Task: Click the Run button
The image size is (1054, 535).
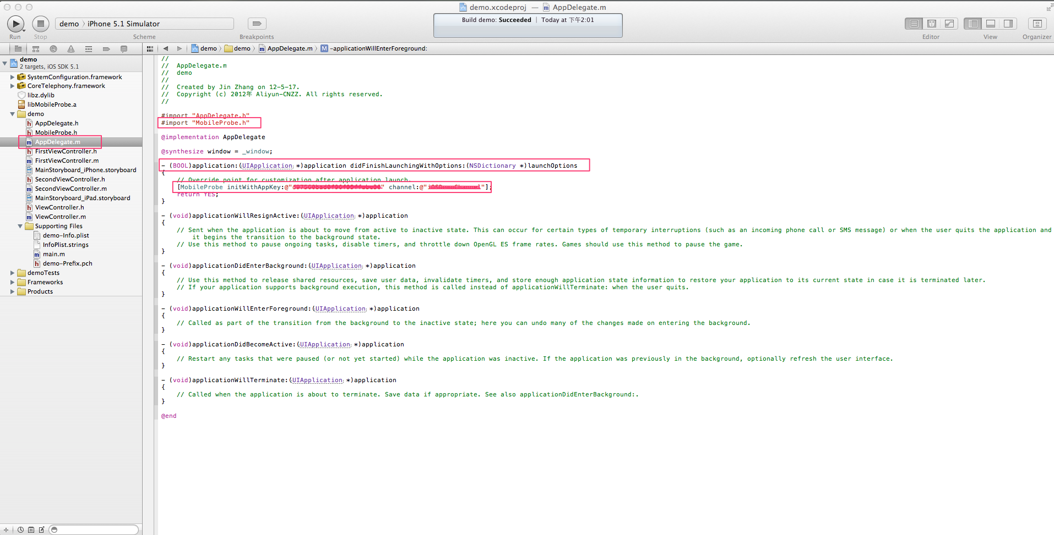Action: click(x=15, y=24)
